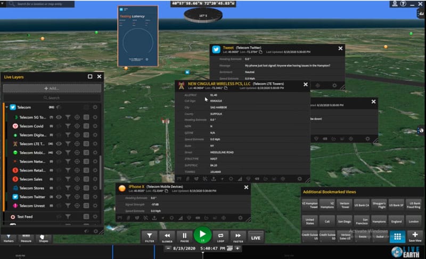
Task: Click Save View plus button
Action: point(415,237)
